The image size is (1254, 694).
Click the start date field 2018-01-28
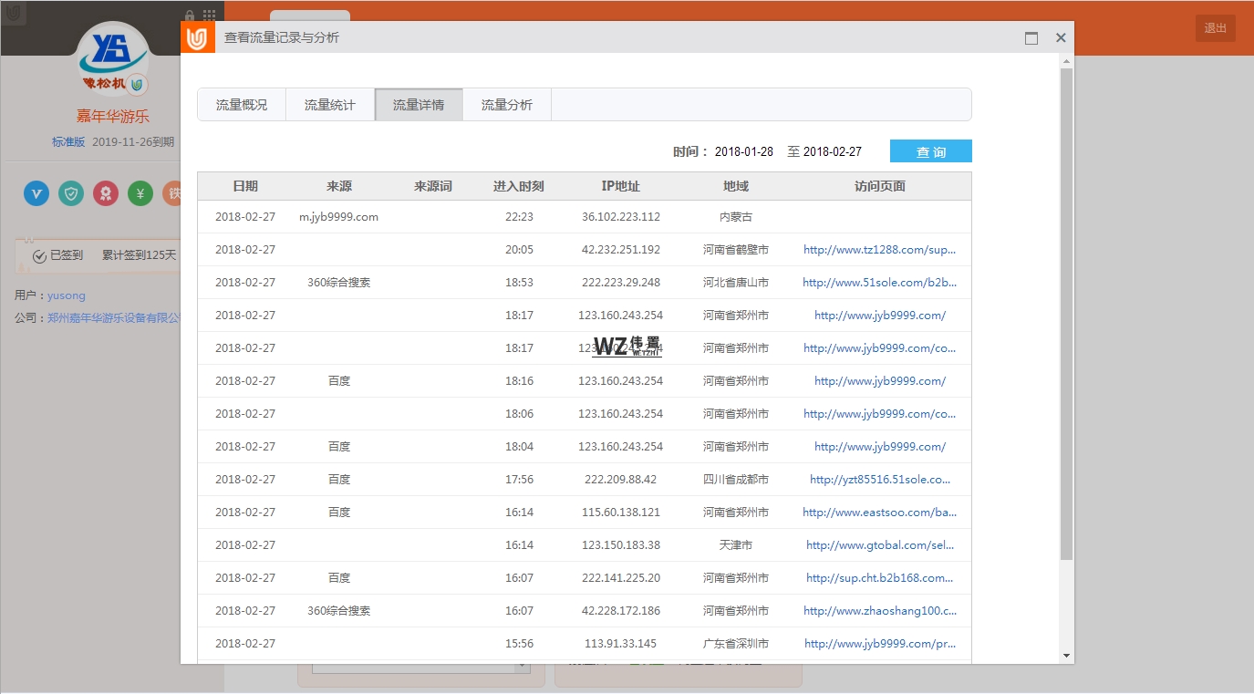[744, 151]
